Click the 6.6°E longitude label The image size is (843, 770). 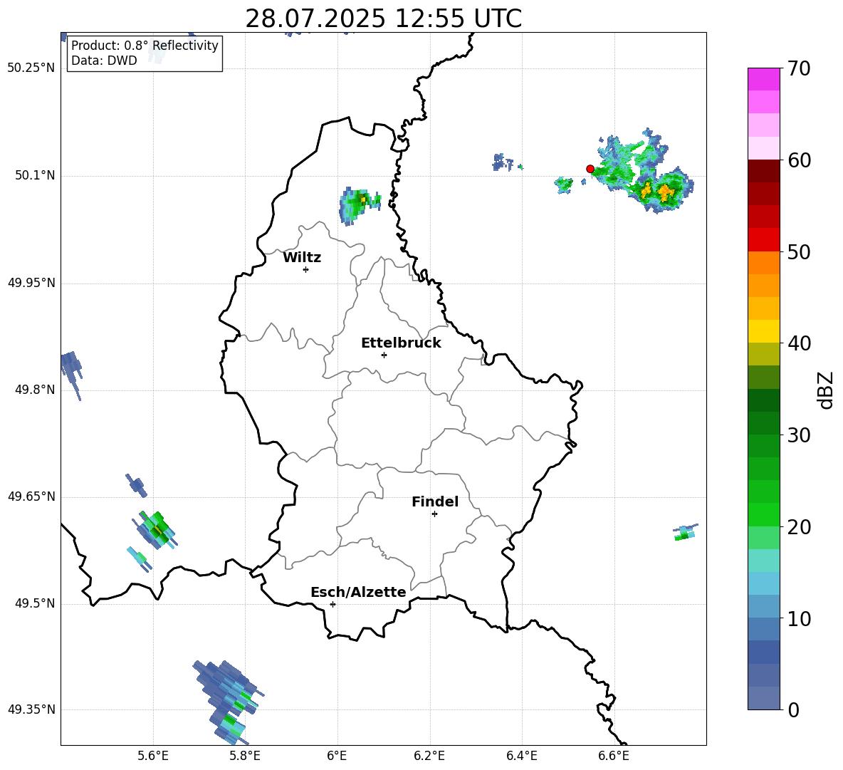tap(614, 756)
